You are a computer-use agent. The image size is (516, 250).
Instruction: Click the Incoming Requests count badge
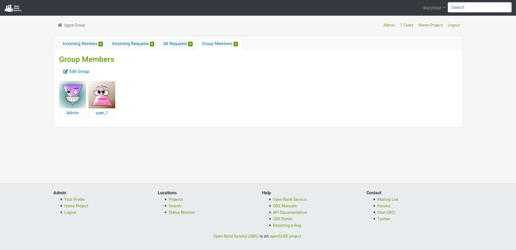(x=152, y=44)
